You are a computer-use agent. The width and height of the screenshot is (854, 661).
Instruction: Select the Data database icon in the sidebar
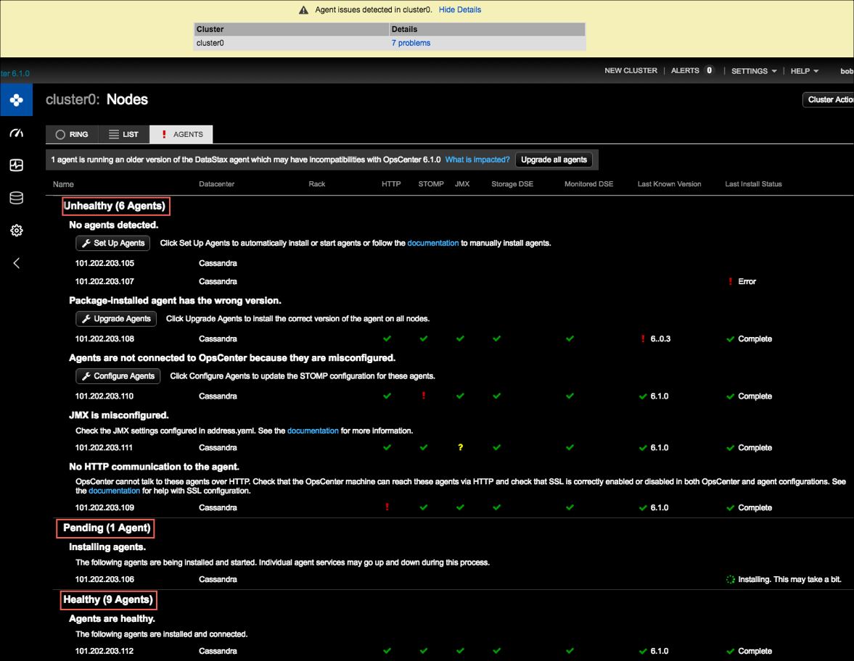tap(16, 198)
